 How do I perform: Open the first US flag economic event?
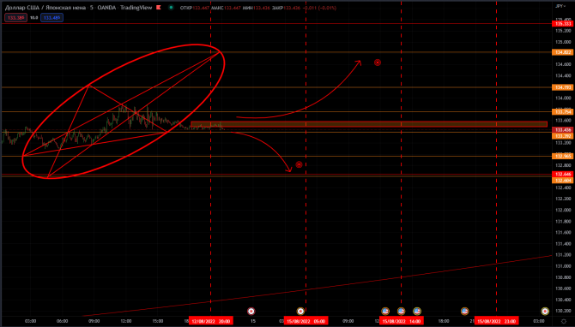click(385, 312)
